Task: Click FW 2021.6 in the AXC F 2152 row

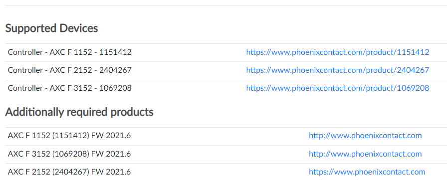Action: click(x=111, y=172)
